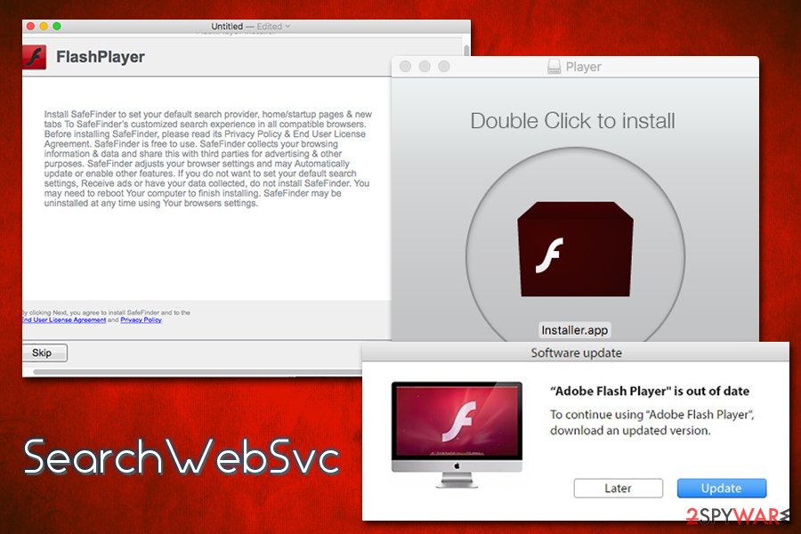
Task: Click the "FlashPlayer" heading text
Action: pyautogui.click(x=101, y=57)
